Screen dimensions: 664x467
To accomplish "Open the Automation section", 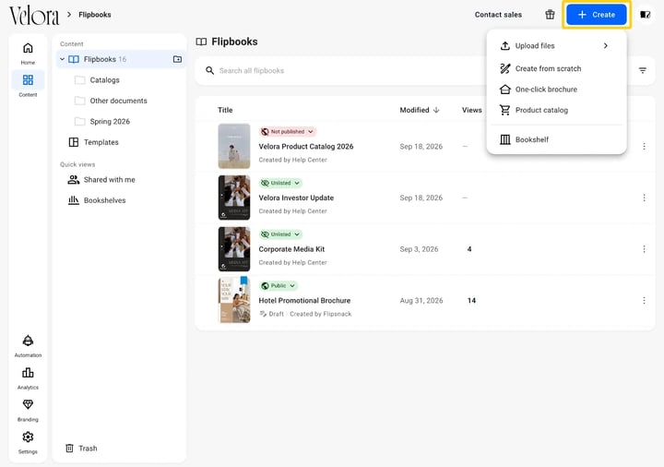I will (x=28, y=346).
